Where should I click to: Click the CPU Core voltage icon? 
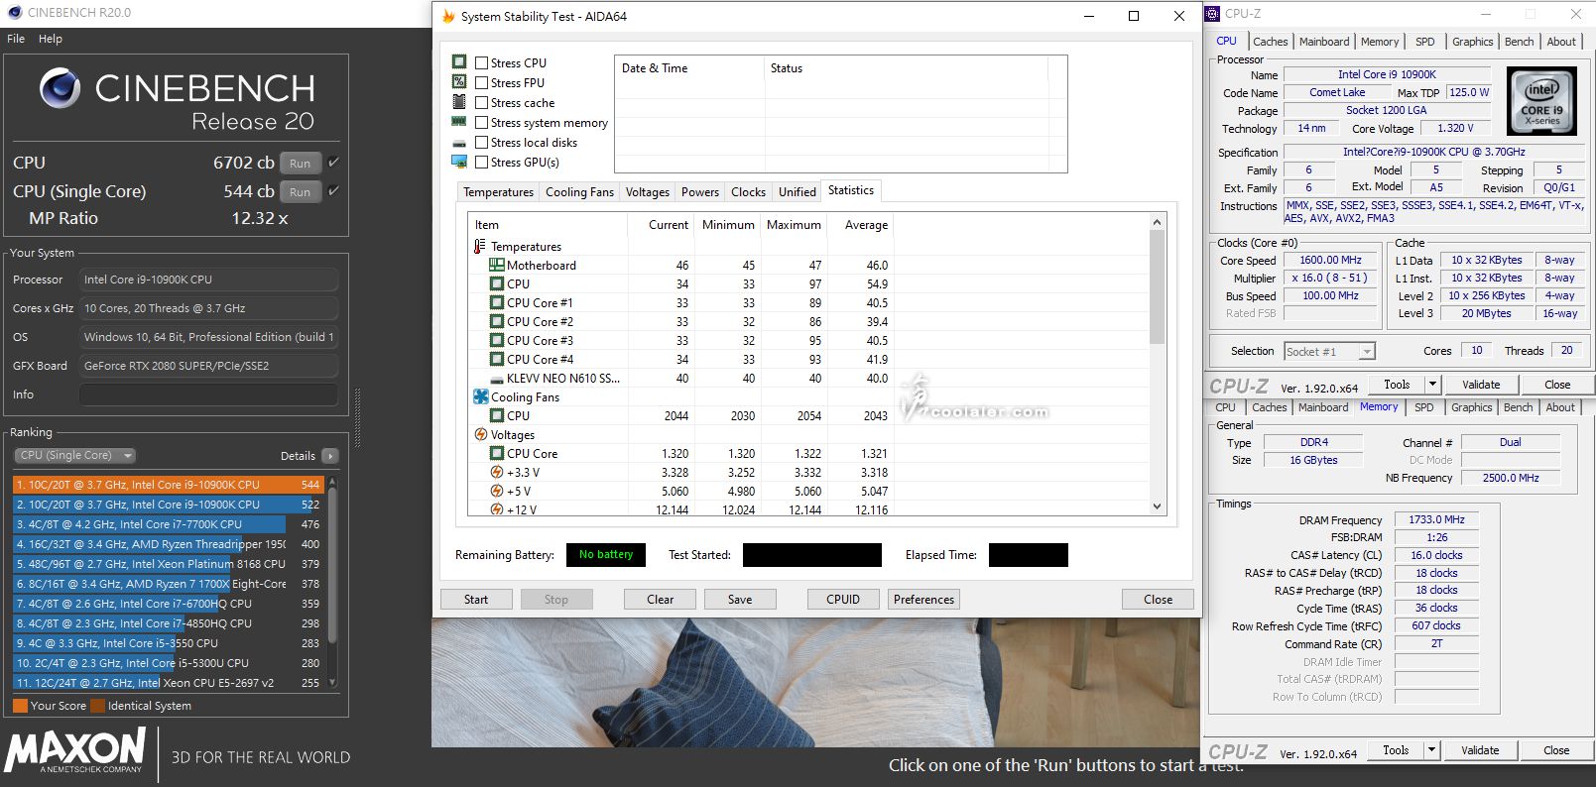click(497, 453)
